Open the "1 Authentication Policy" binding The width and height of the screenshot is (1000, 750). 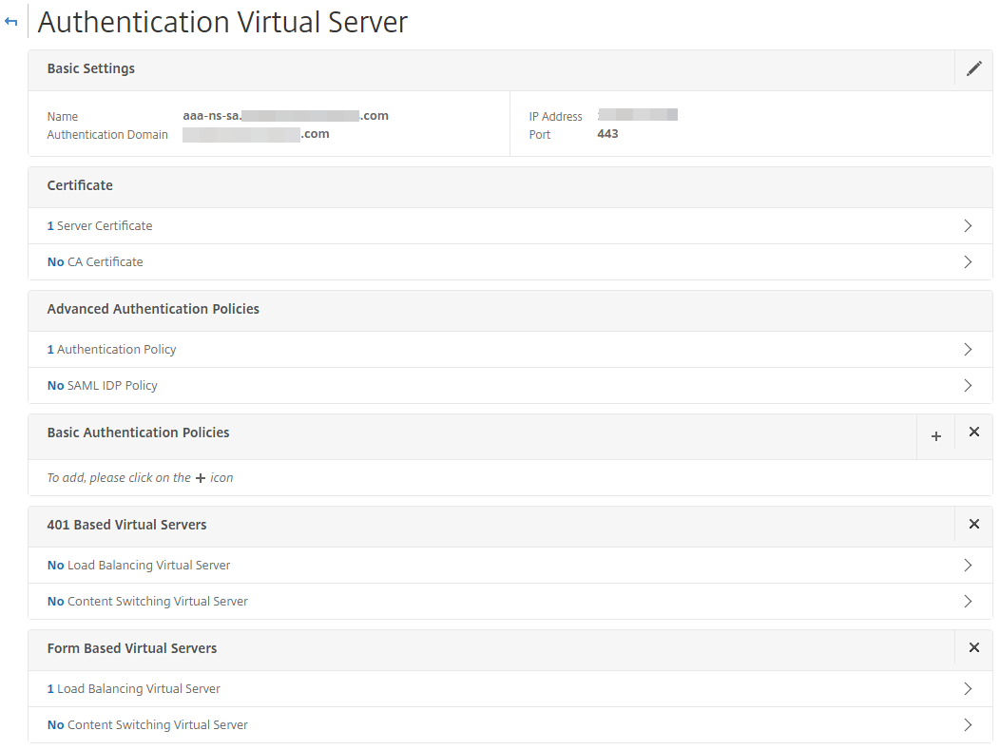click(x=112, y=350)
